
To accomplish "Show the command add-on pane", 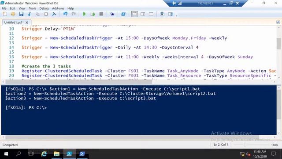I will point(171,14).
